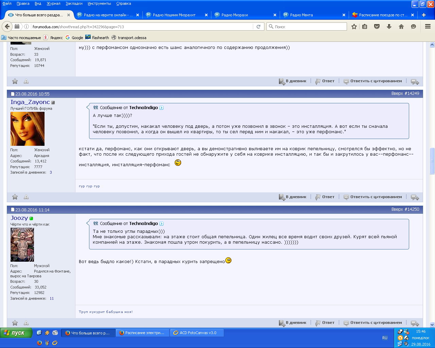The height and width of the screenshot is (348, 435).
Task: Click the RU language indicator in taskbar
Action: pos(385,338)
